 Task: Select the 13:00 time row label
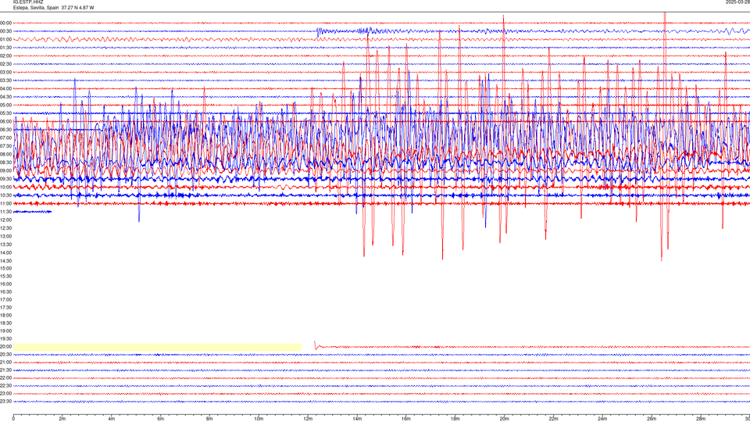point(5,236)
